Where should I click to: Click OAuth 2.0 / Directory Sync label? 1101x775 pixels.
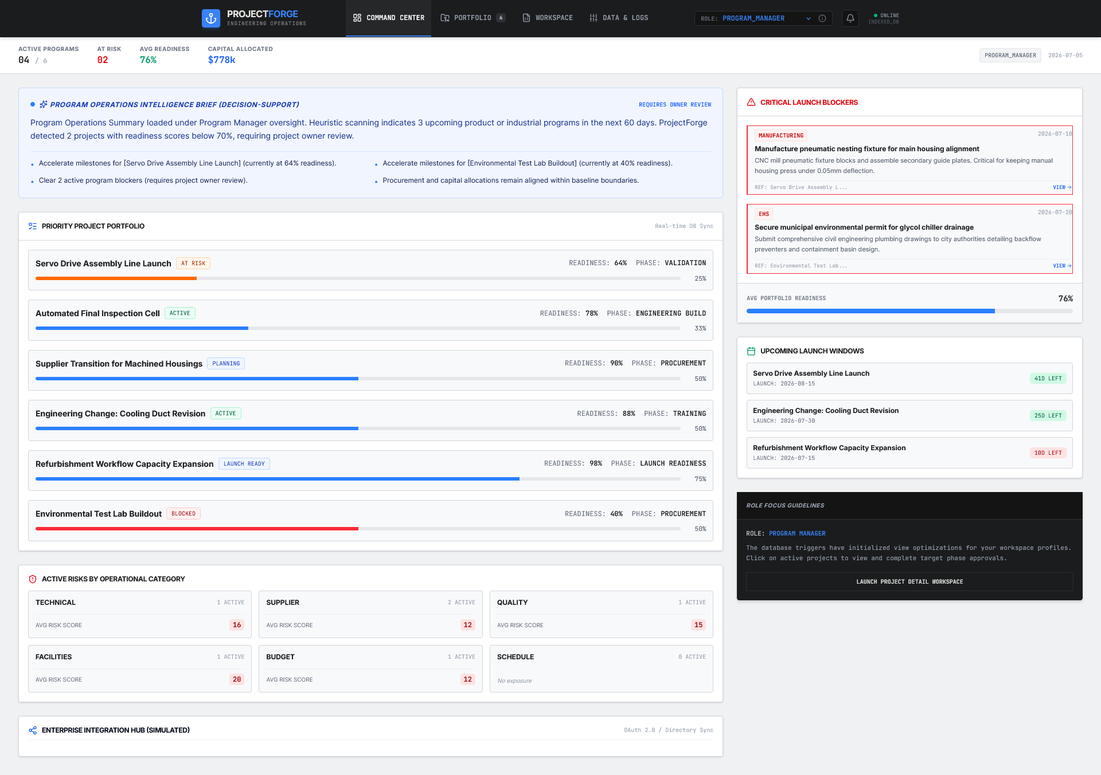(x=669, y=730)
